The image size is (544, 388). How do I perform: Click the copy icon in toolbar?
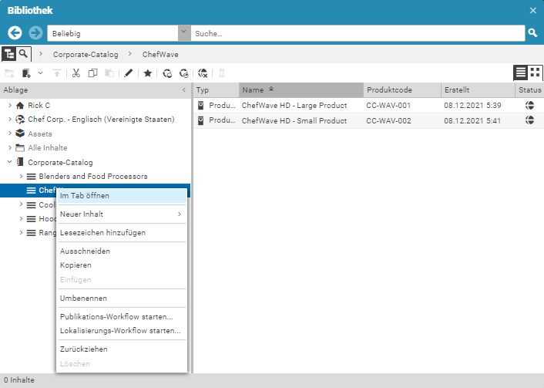[x=92, y=73]
